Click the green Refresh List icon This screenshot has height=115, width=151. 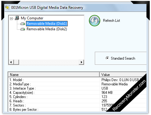(95, 21)
